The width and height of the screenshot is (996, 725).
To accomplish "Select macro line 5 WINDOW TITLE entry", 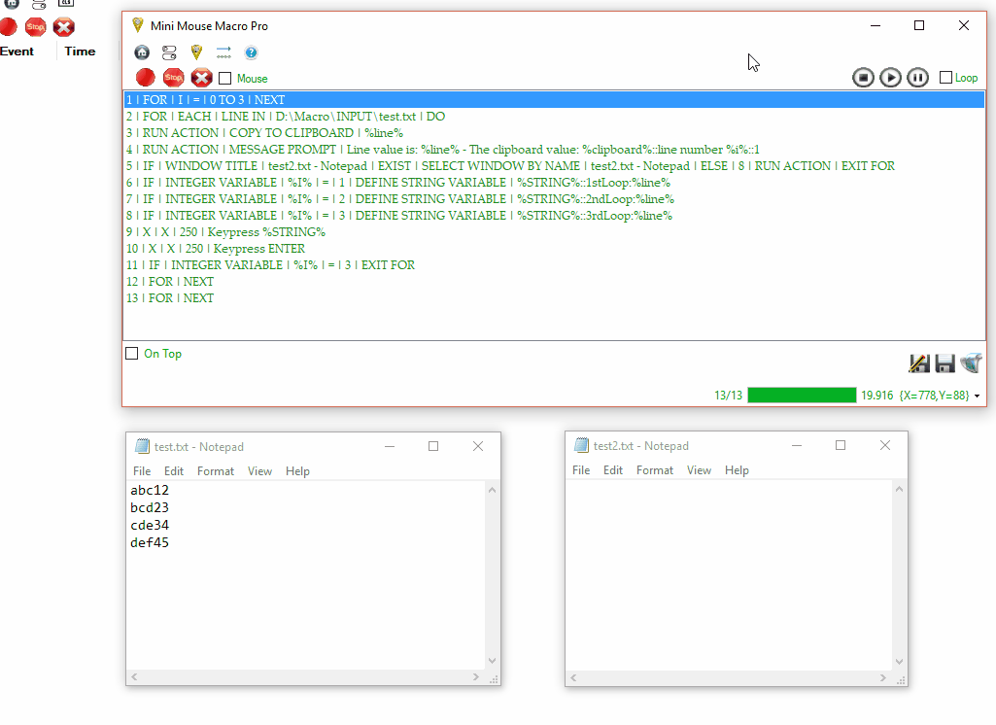I will pos(519,166).
